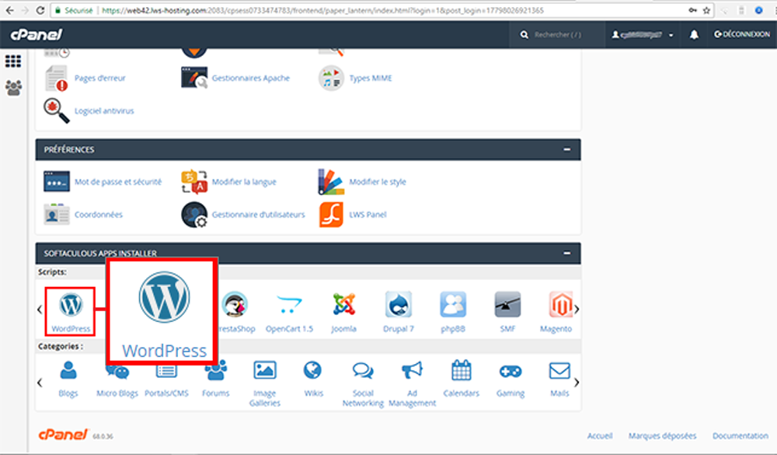This screenshot has width=777, height=455.
Task: Click the cPanel footer logo
Action: point(64,435)
